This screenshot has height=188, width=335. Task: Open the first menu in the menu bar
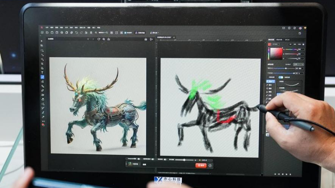coord(46,28)
